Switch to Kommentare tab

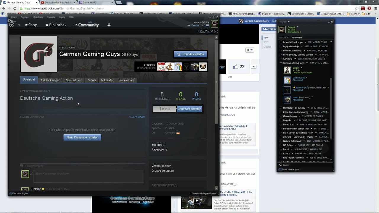pyautogui.click(x=126, y=80)
